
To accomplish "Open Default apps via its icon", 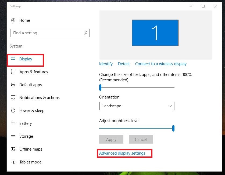I will (13, 85).
